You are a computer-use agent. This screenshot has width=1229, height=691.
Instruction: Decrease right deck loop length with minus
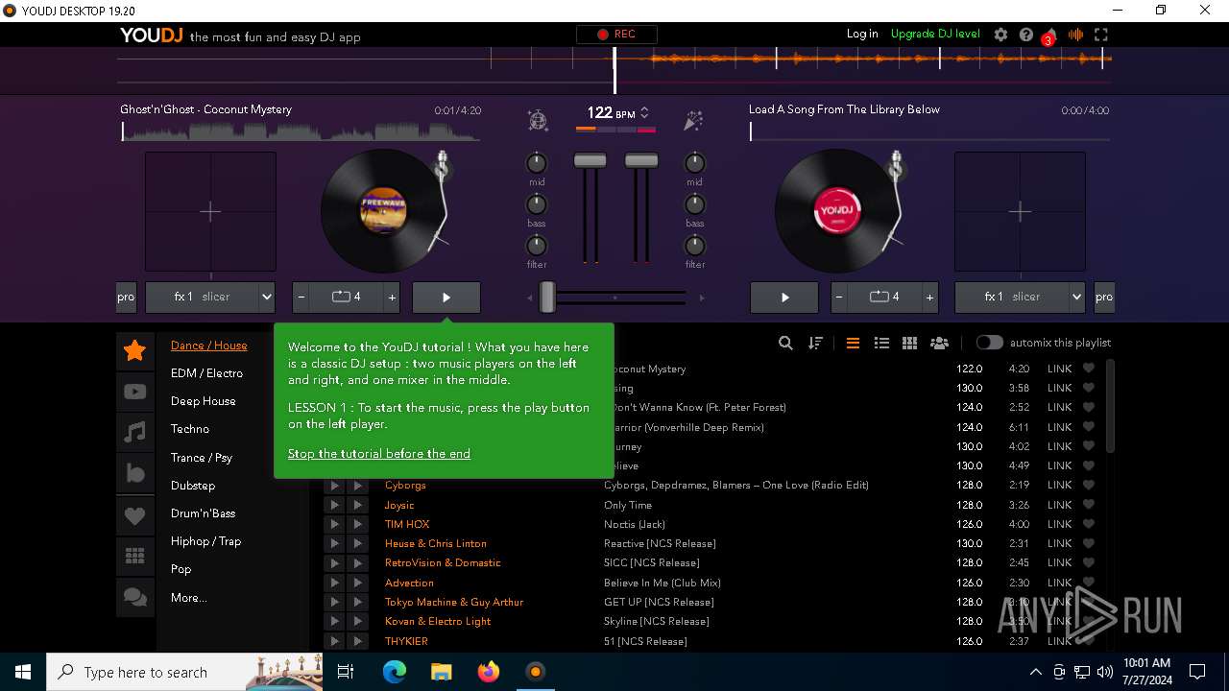point(839,298)
